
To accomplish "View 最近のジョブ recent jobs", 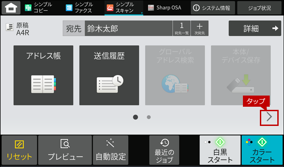I will tap(164, 150).
